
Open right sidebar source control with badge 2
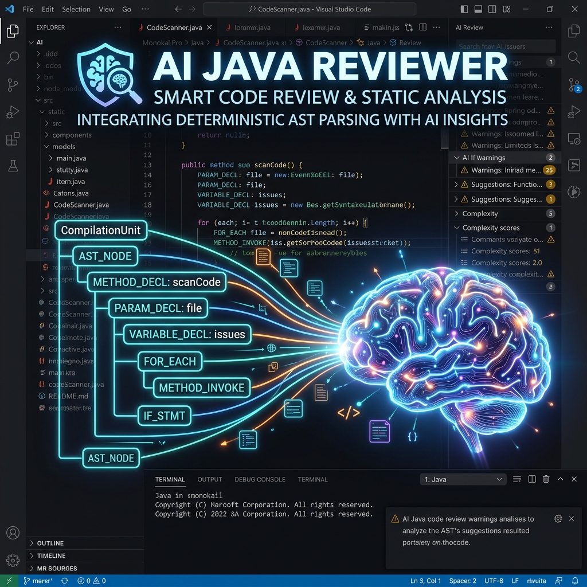[574, 85]
